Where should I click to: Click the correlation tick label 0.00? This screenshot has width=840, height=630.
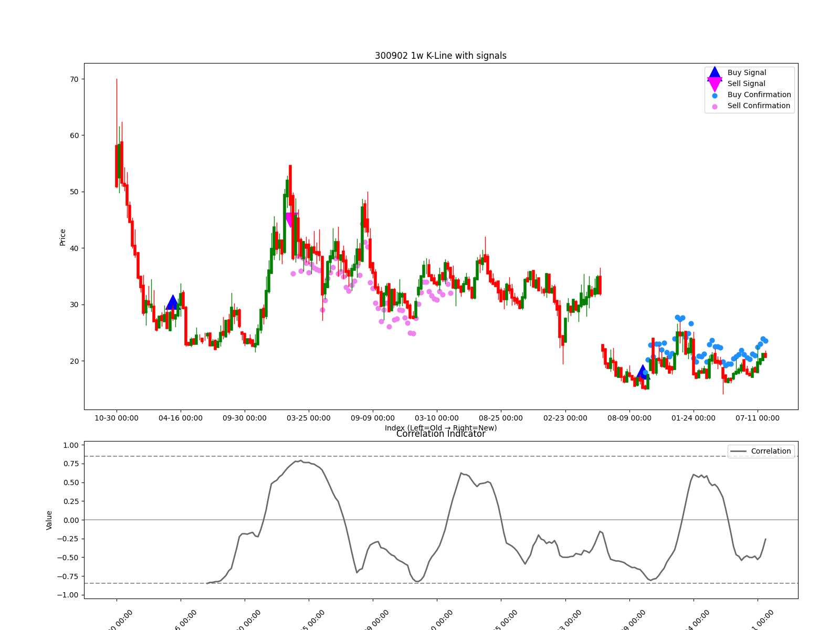(70, 520)
